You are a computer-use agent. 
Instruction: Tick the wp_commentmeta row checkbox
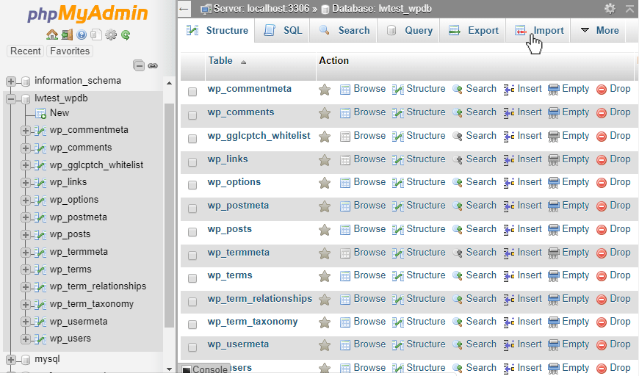[x=192, y=92]
